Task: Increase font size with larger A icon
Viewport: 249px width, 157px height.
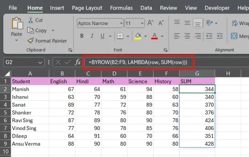Action: tap(150, 23)
